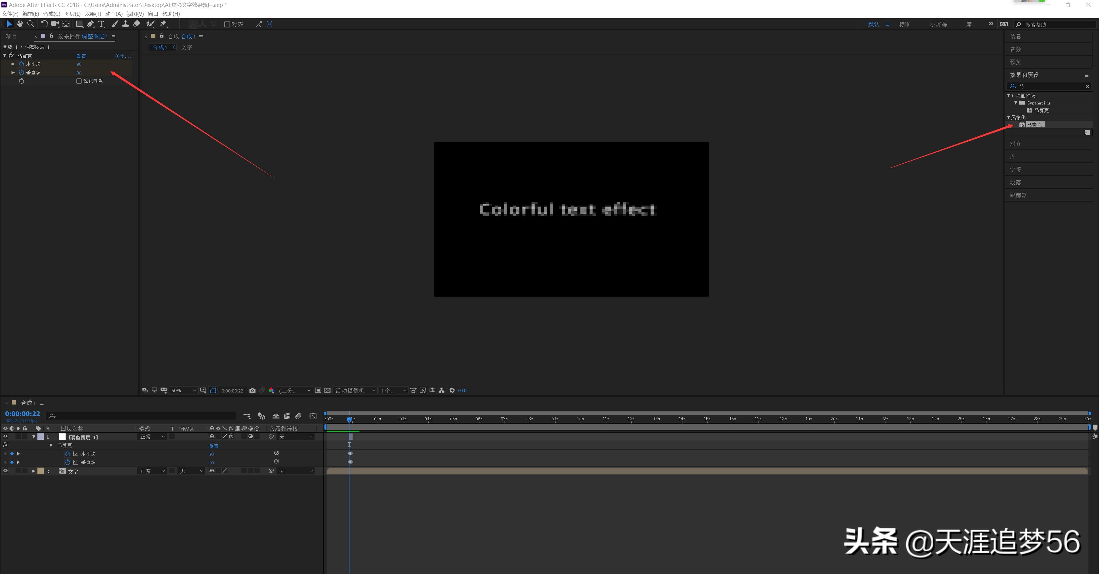Select the Pen tool
The image size is (1099, 574).
coord(90,24)
